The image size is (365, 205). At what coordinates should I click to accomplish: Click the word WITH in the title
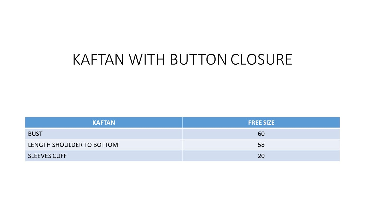coord(147,60)
